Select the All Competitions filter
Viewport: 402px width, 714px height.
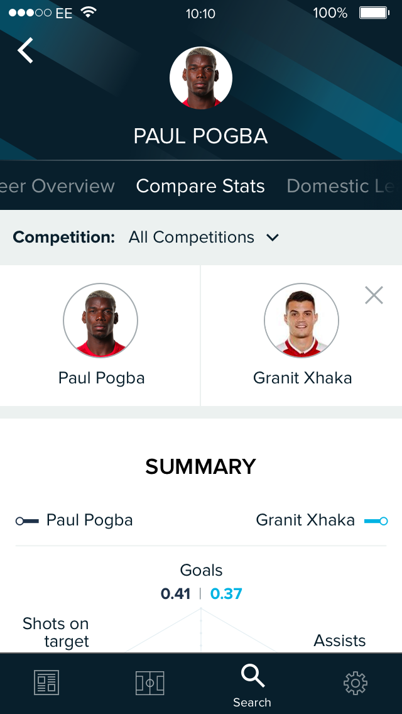pyautogui.click(x=192, y=237)
